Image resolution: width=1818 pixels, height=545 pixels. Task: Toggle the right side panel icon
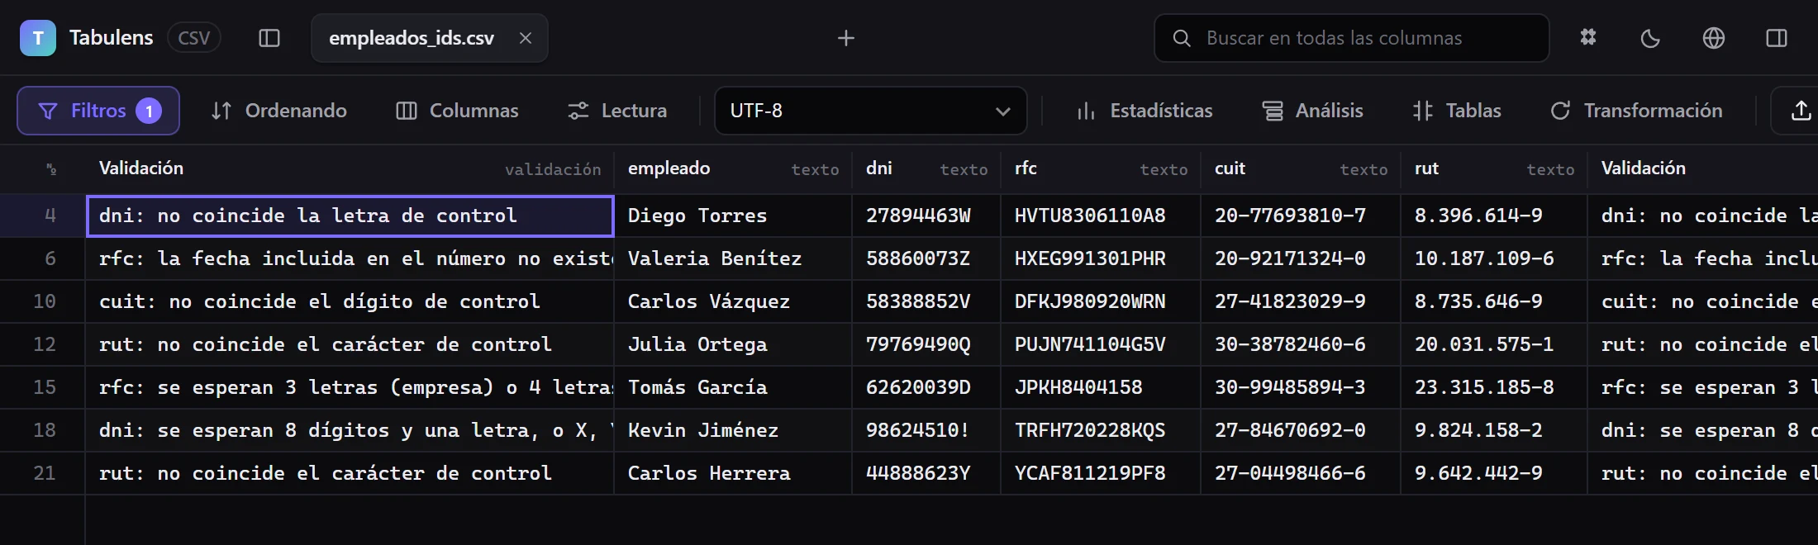1777,38
